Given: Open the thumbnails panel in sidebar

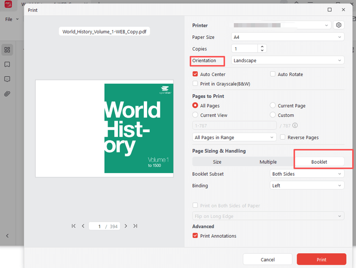Looking at the screenshot, I should click(7, 50).
